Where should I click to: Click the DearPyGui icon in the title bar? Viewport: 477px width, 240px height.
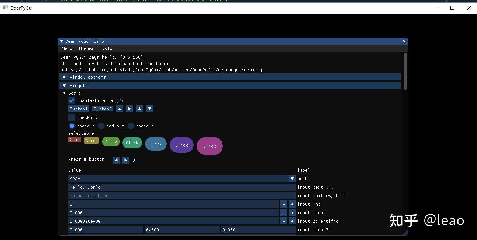5,7
